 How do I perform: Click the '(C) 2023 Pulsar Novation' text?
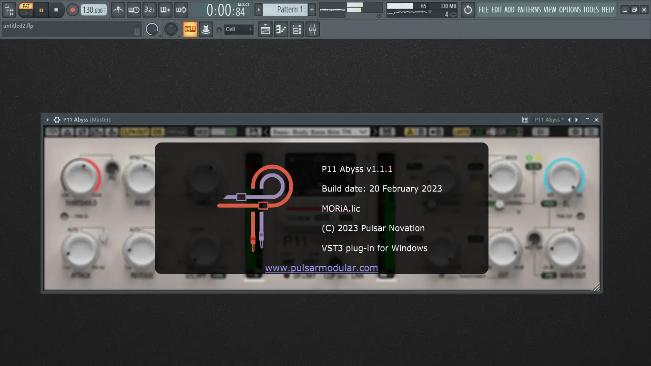tap(373, 228)
